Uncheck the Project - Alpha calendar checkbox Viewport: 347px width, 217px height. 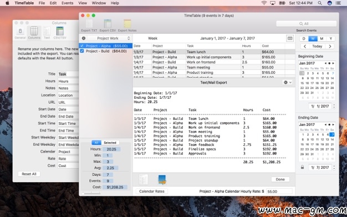82,46
